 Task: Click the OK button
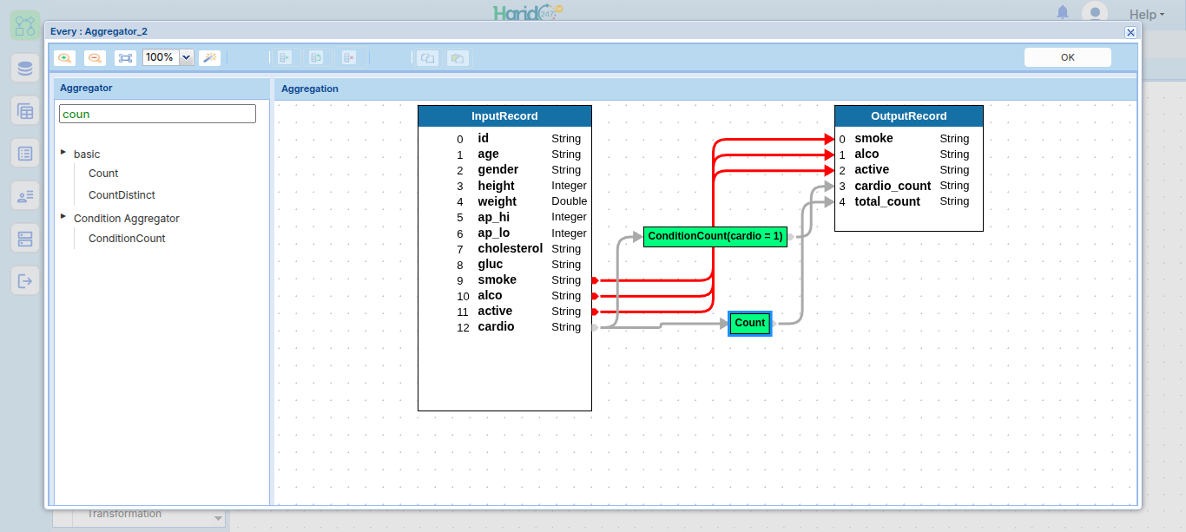1067,57
